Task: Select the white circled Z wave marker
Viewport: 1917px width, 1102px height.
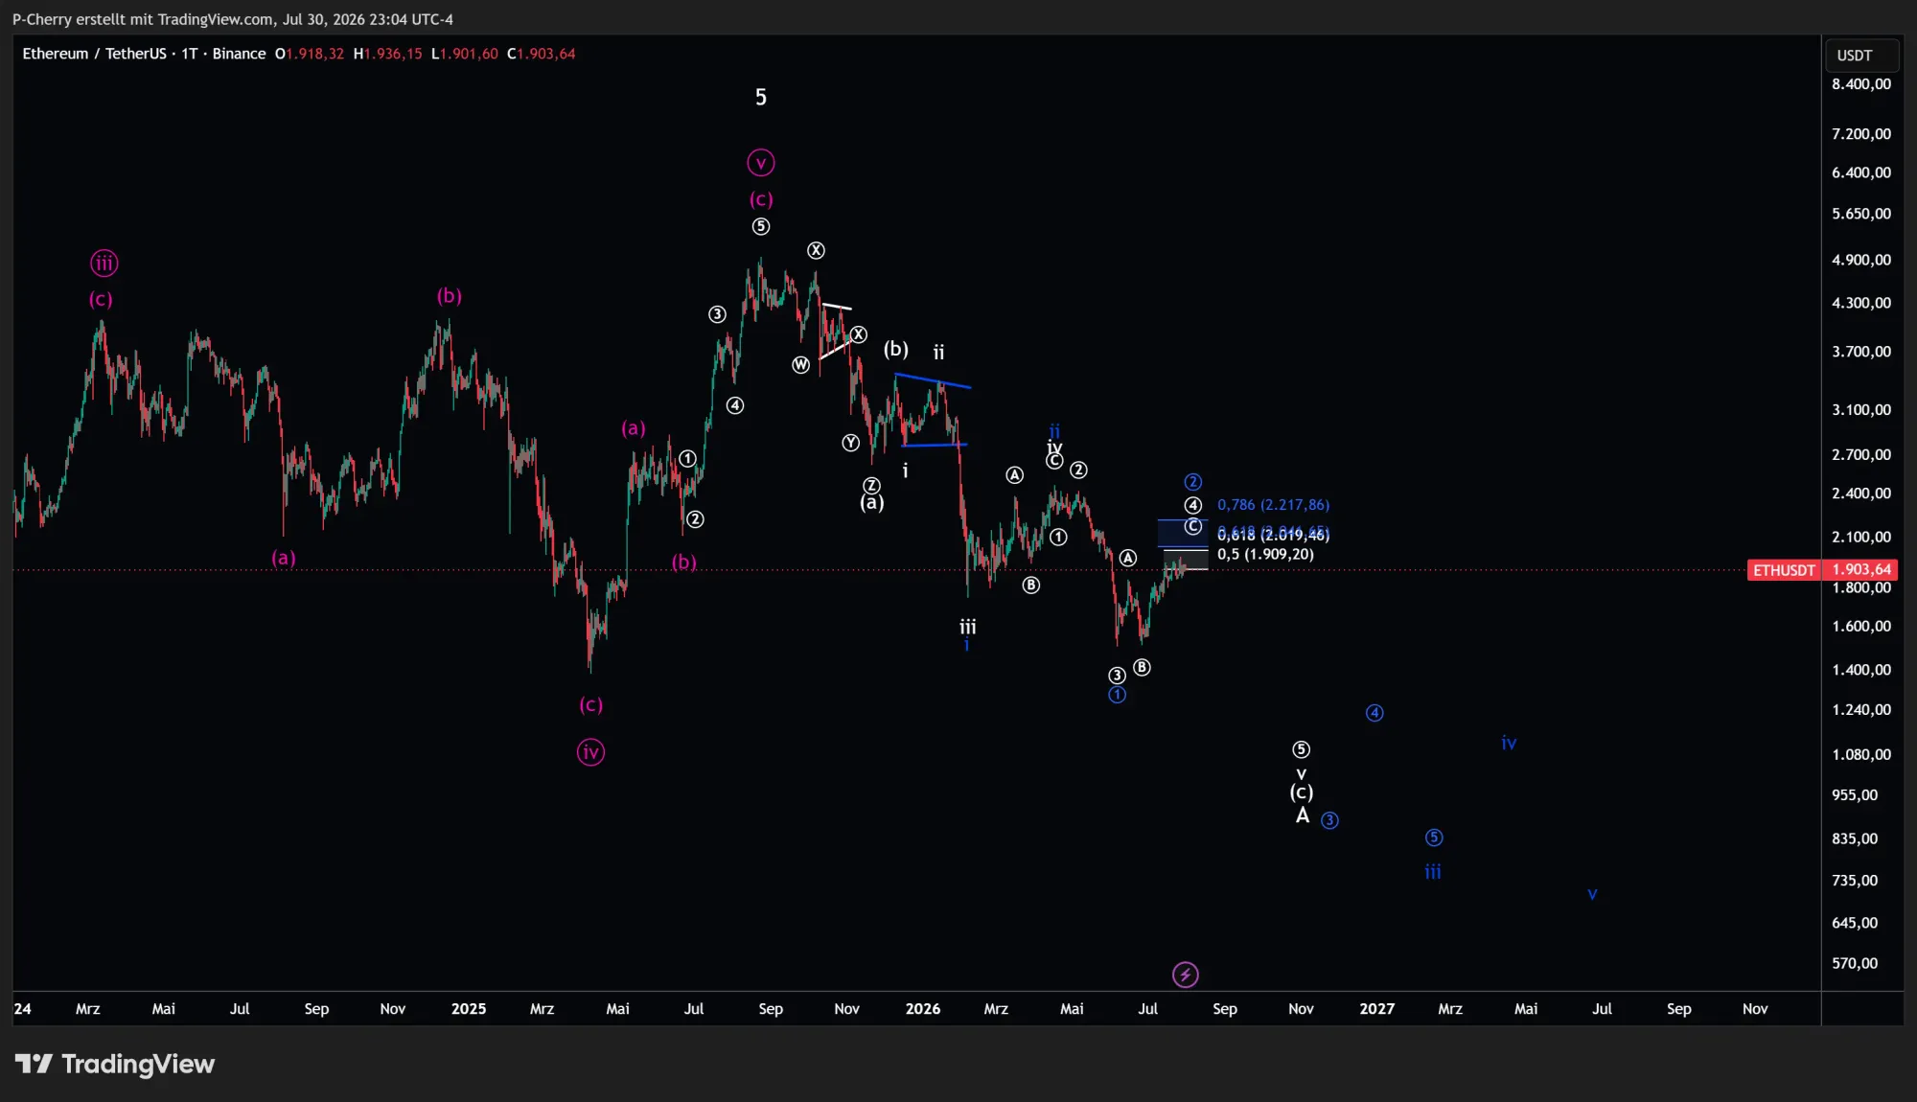Action: [x=871, y=486]
